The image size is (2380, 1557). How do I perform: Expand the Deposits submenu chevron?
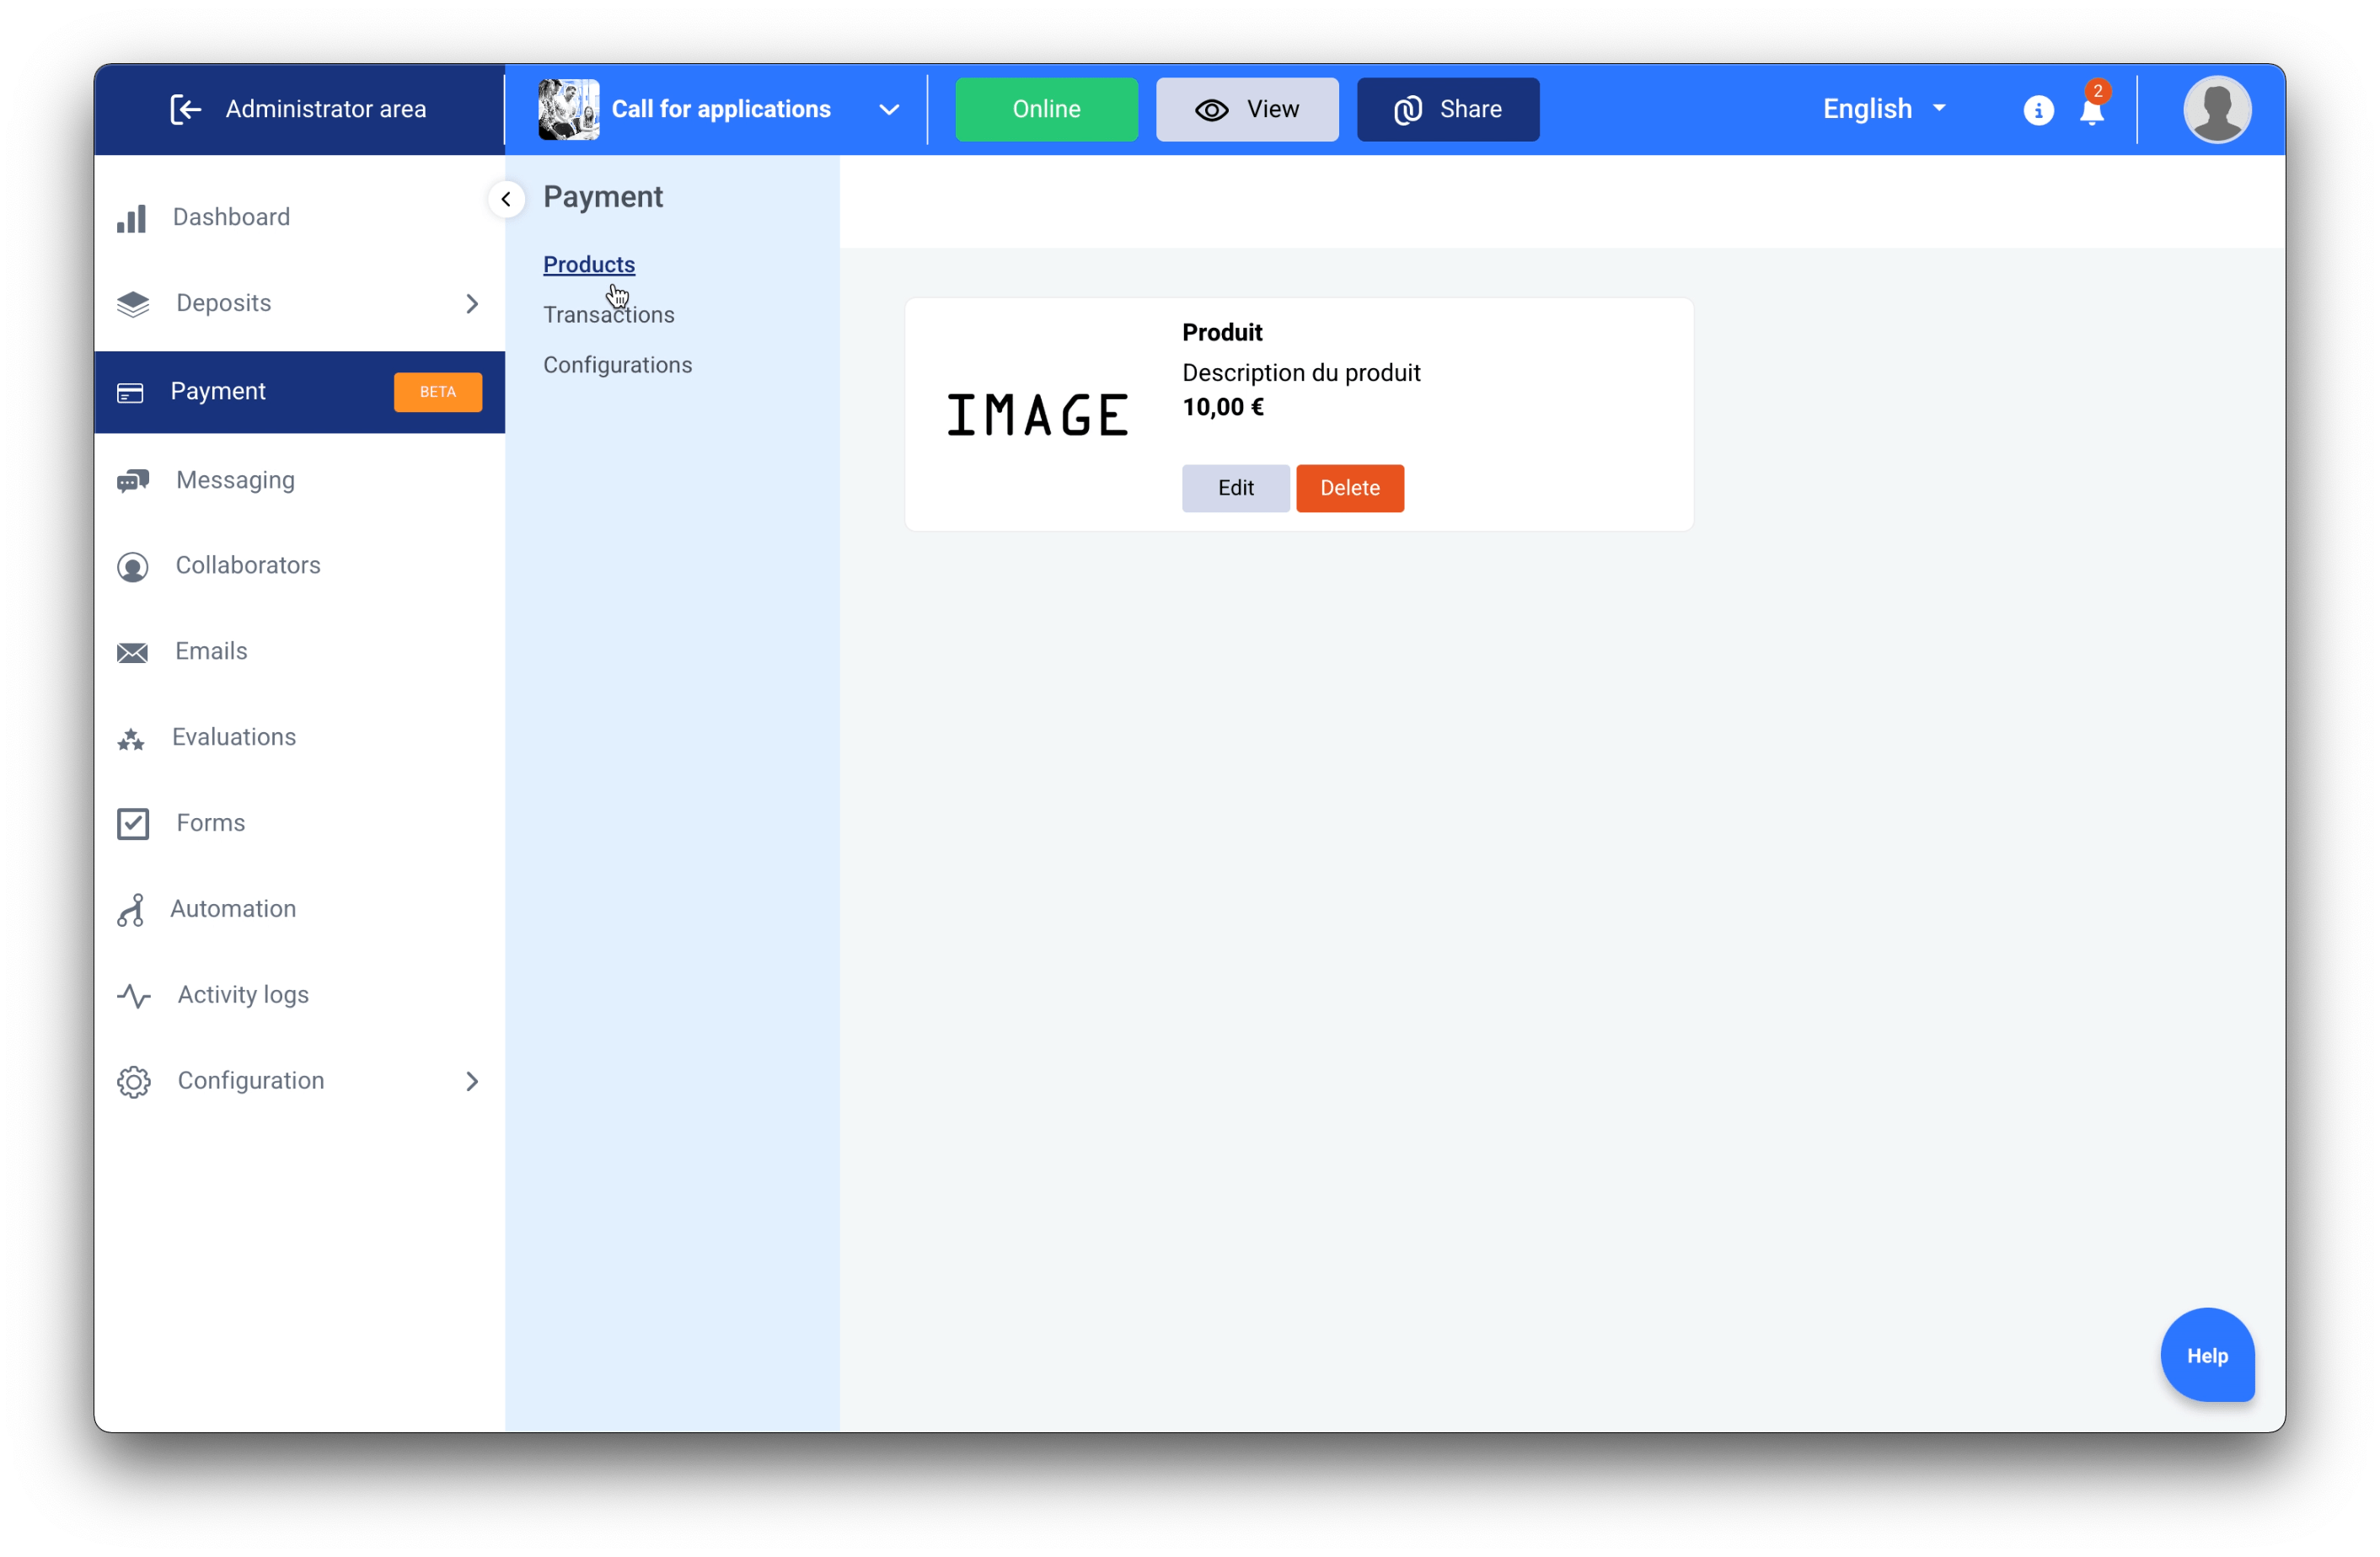point(472,304)
